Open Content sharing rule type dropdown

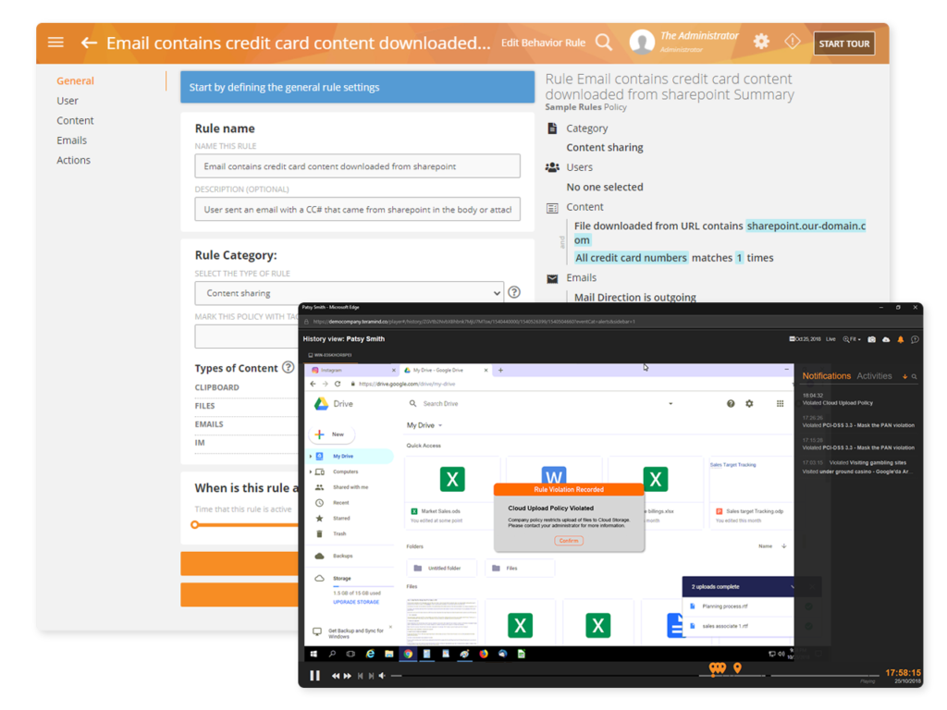(x=349, y=293)
